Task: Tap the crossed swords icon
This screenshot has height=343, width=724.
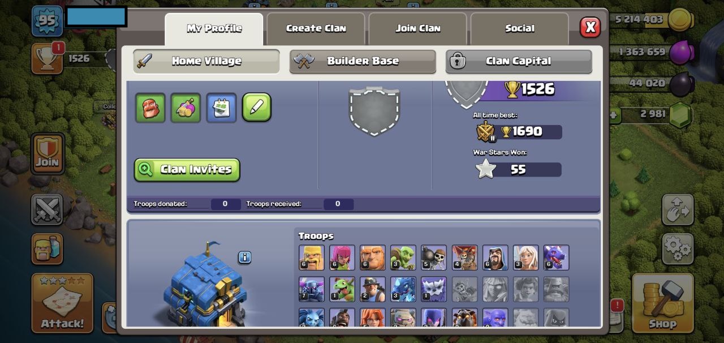Action: 47,209
